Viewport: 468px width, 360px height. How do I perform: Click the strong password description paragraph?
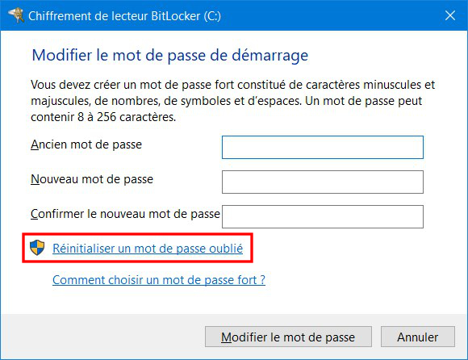[x=233, y=101]
